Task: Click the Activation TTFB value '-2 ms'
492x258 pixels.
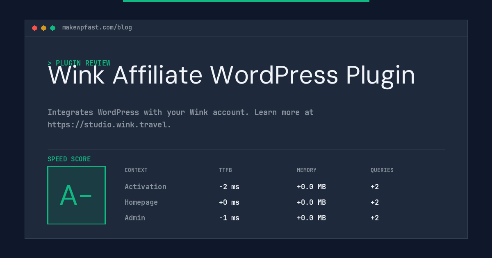Action: tap(229, 187)
